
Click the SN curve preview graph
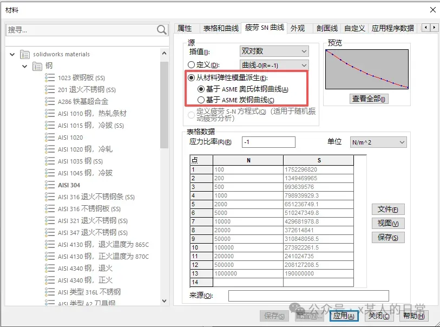click(x=367, y=69)
